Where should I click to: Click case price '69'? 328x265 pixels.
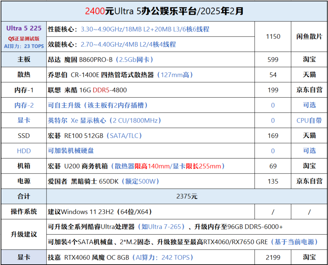coord(273,166)
